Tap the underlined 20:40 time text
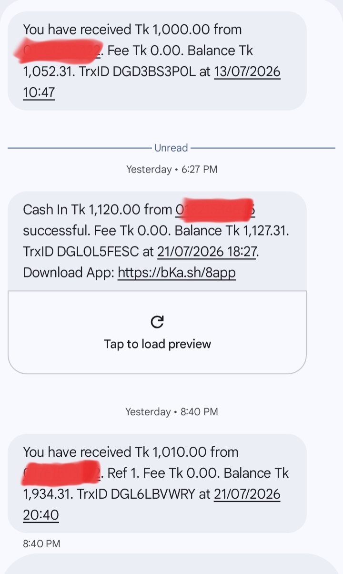The width and height of the screenshot is (343, 574). coord(40,515)
